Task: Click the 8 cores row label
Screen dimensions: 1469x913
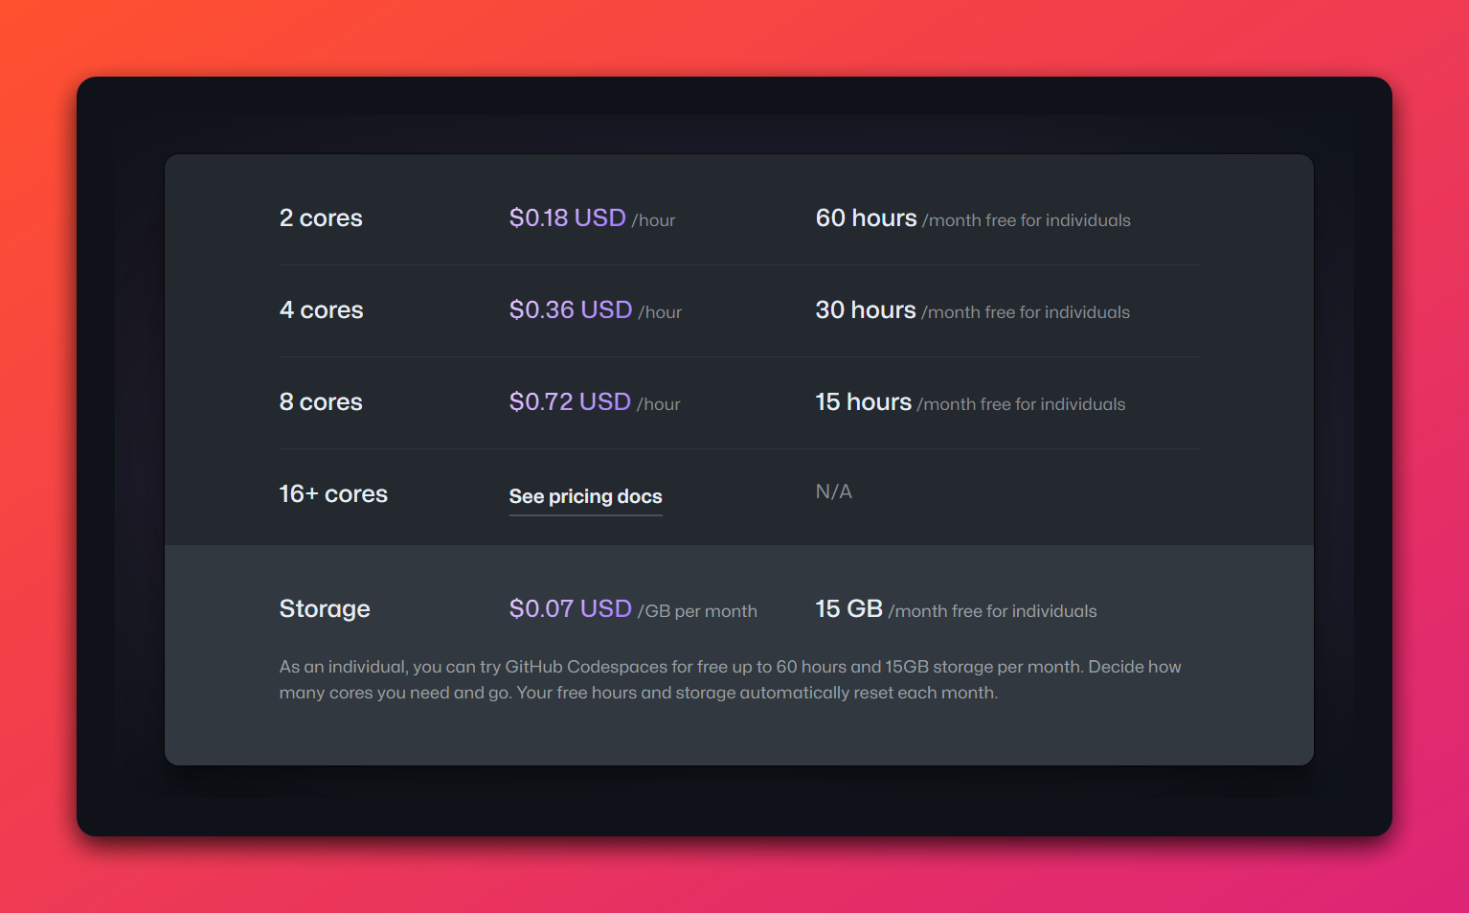Action: 321,402
